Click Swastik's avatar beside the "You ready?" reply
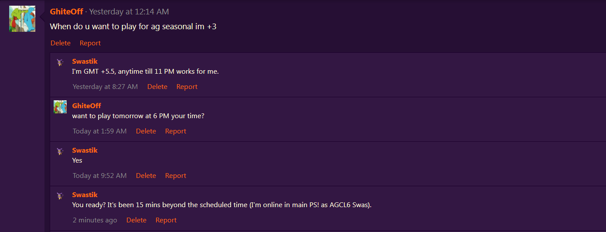Image resolution: width=606 pixels, height=232 pixels. coord(60,196)
